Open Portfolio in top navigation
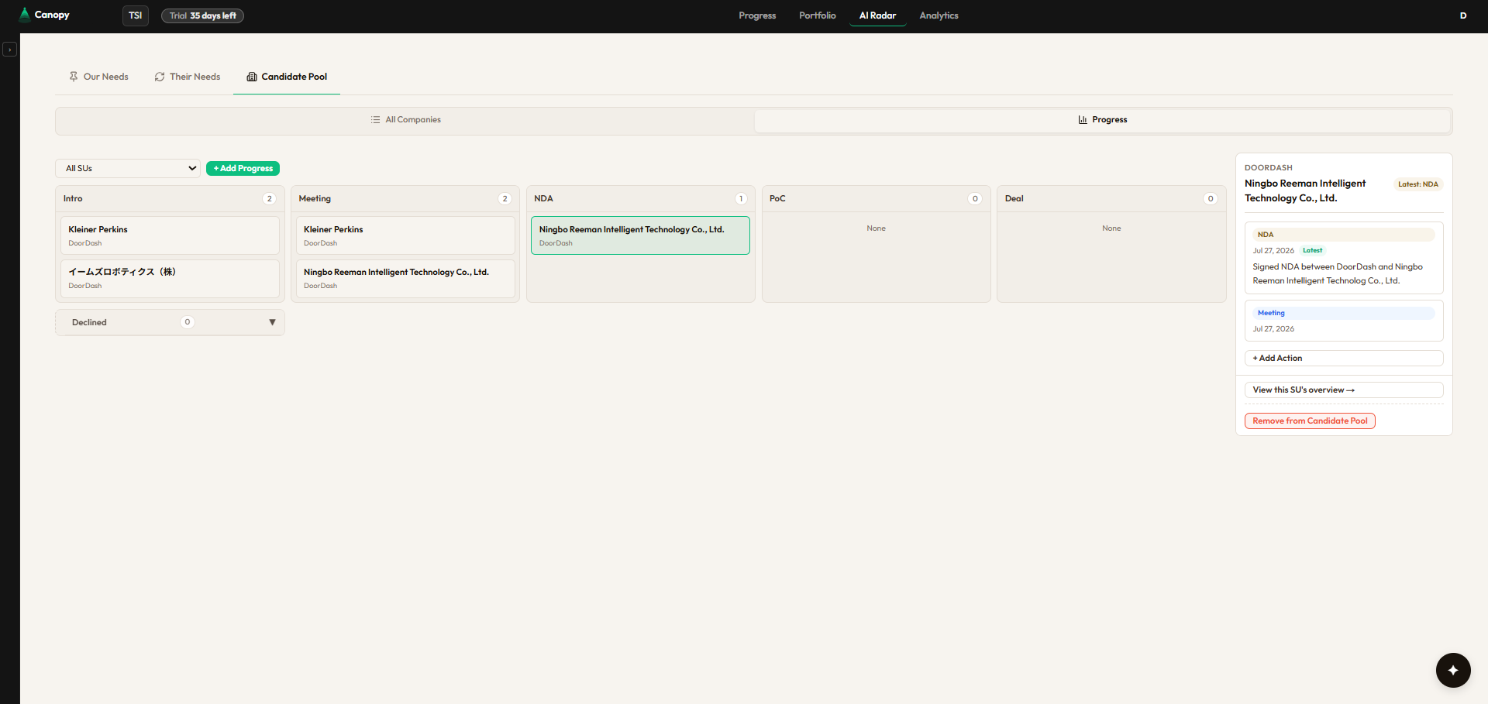 (x=818, y=15)
